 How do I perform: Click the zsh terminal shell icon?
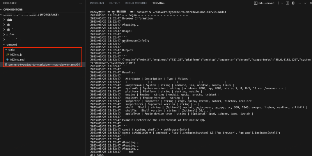(256, 3)
